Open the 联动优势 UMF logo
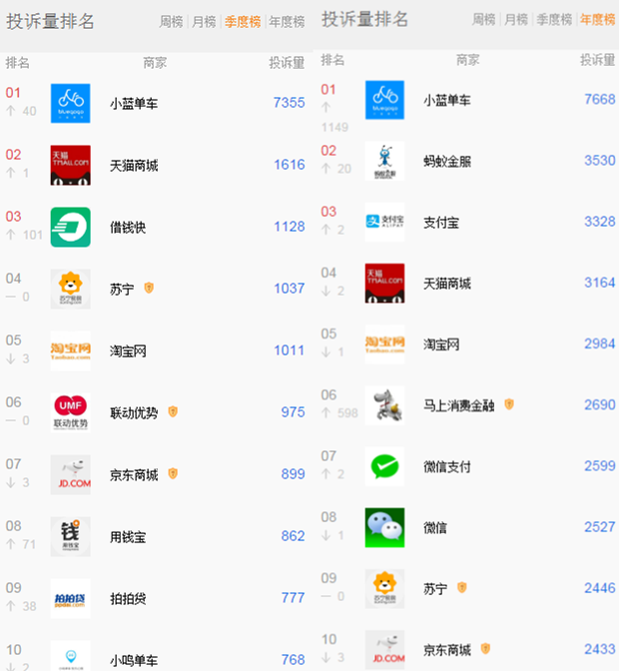 [x=71, y=412]
